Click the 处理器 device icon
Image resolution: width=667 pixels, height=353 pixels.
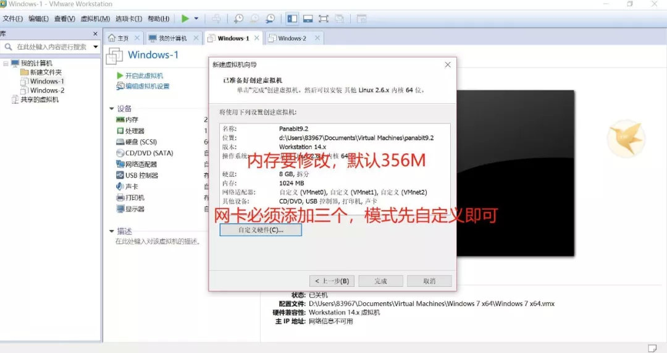(120, 130)
